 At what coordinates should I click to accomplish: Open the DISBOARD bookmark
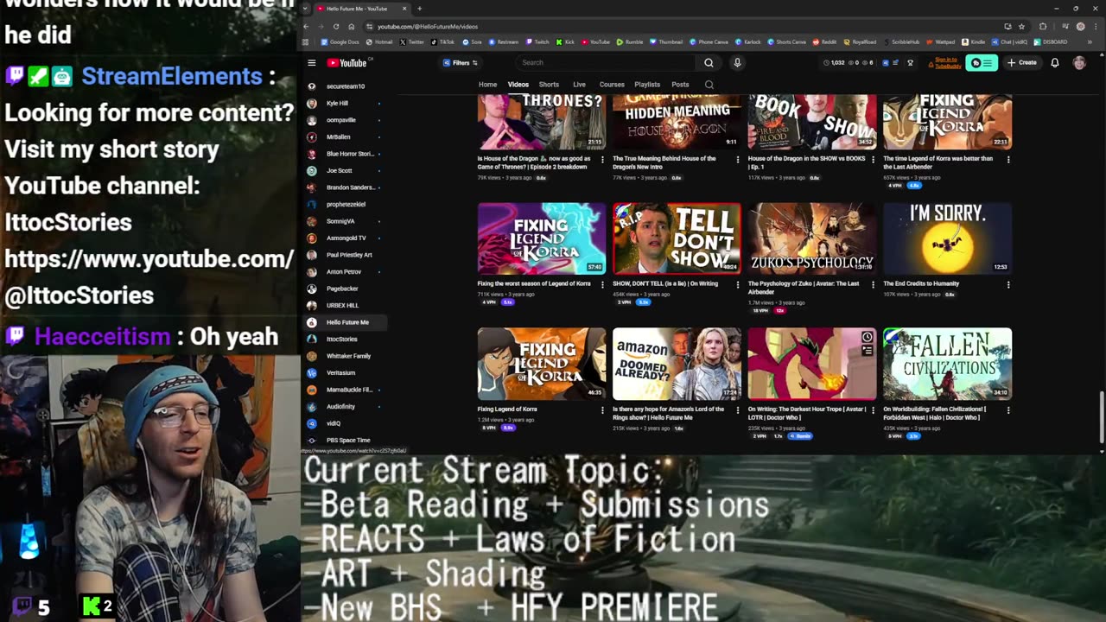click(x=1050, y=41)
